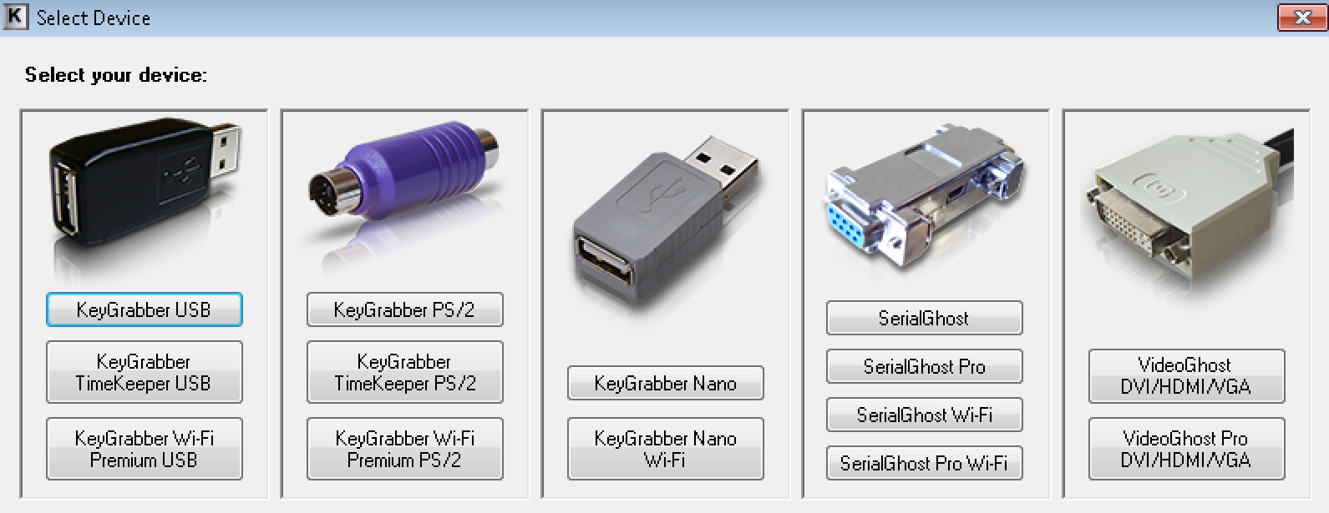Select SerialGhost Pro Wi-Fi
The width and height of the screenshot is (1329, 513).
click(925, 463)
